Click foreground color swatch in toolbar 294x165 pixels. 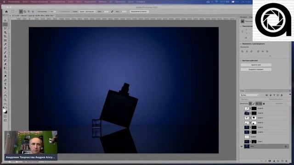point(5,111)
